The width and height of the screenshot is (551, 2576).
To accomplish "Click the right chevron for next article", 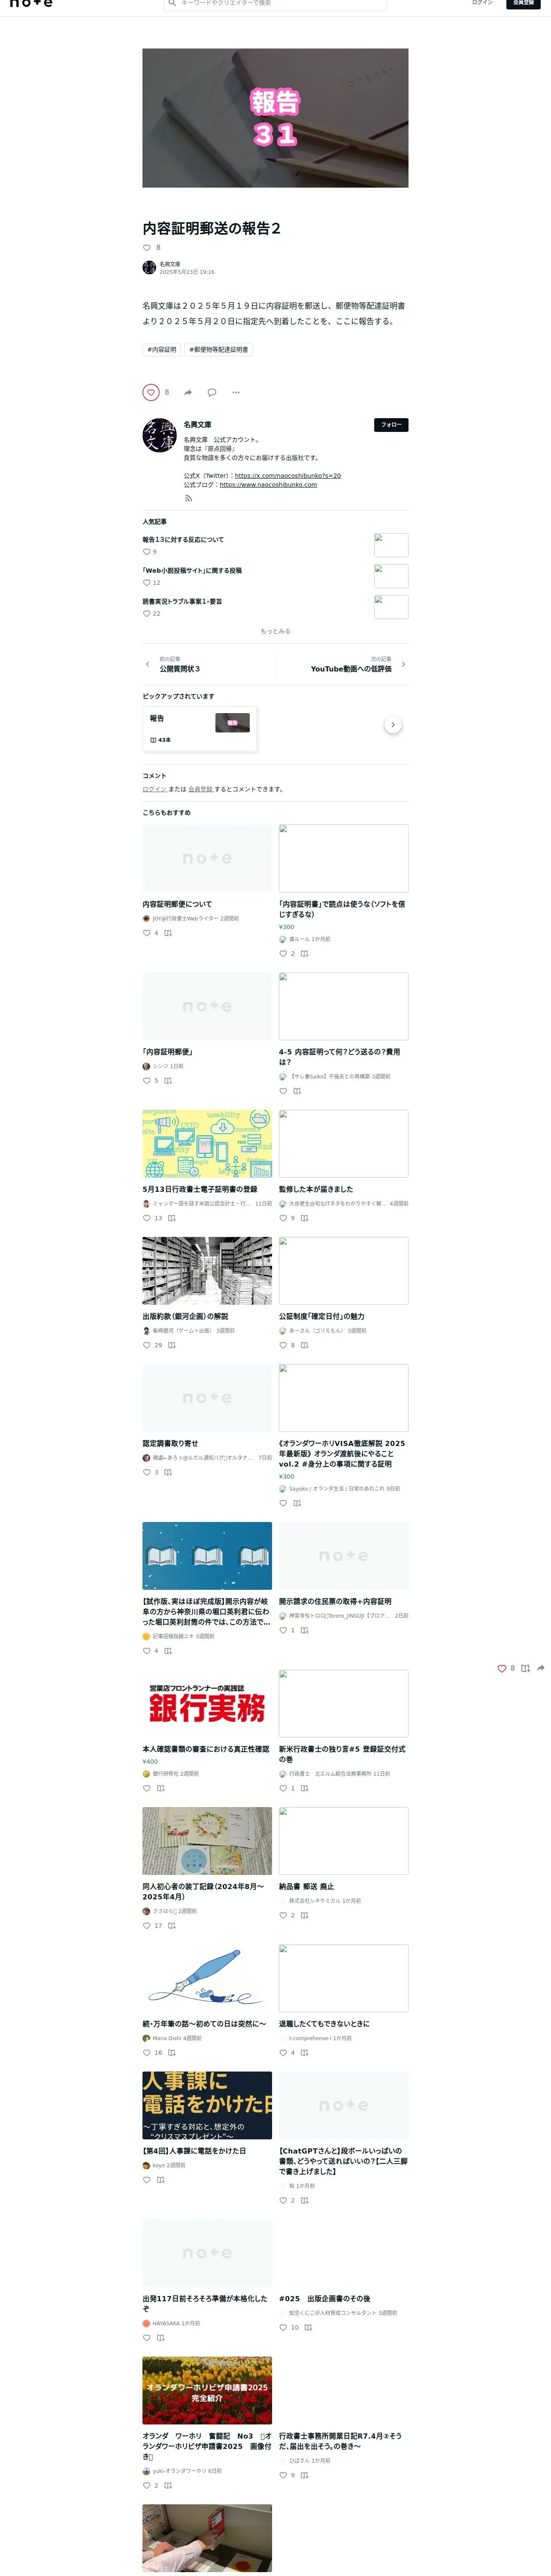I will [x=403, y=664].
